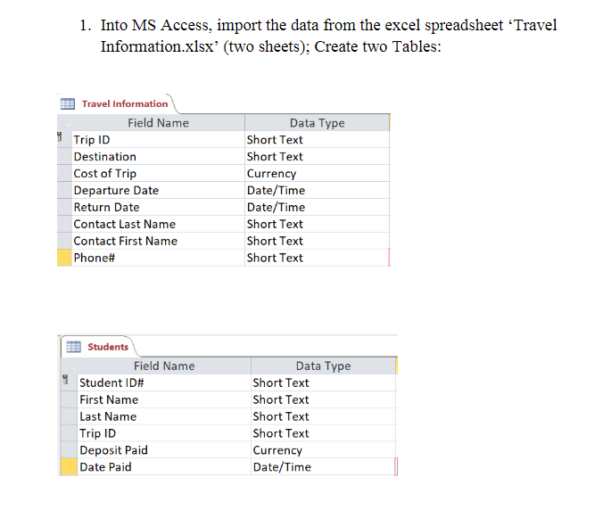
Task: Select the Departure Date field name
Action: point(158,191)
